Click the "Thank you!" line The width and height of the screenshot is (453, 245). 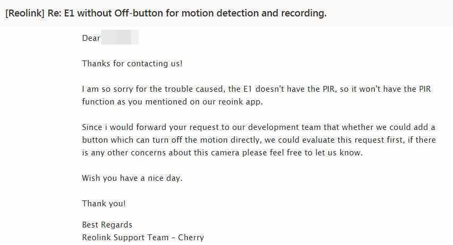pos(104,204)
